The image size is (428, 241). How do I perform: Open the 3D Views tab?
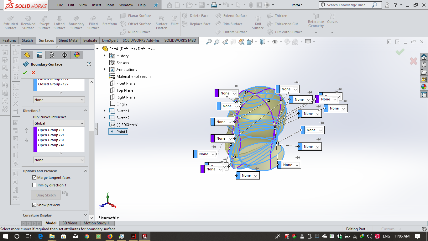click(70, 223)
